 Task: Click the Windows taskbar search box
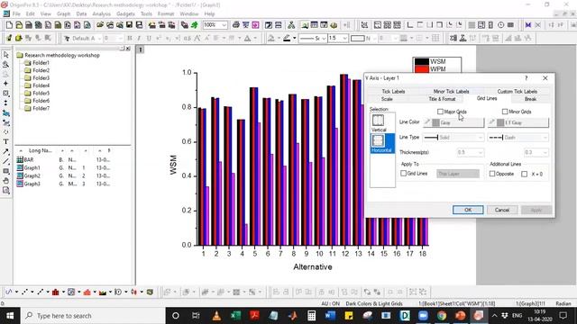(92, 316)
